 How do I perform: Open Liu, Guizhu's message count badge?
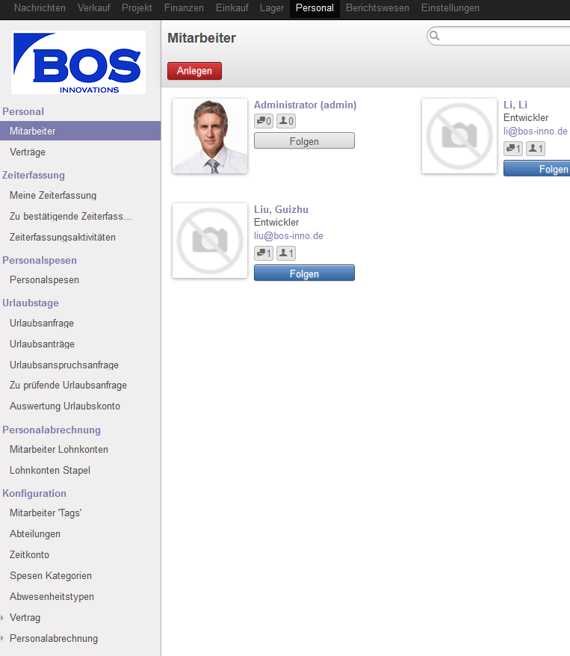264,253
